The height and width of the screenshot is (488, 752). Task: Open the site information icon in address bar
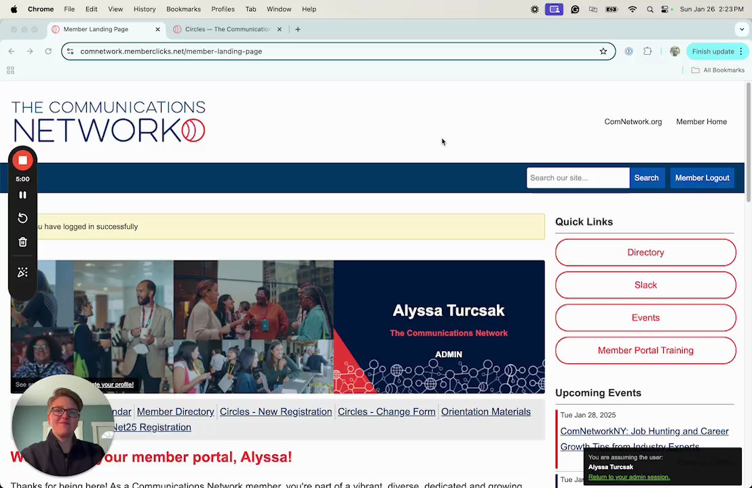pyautogui.click(x=71, y=52)
